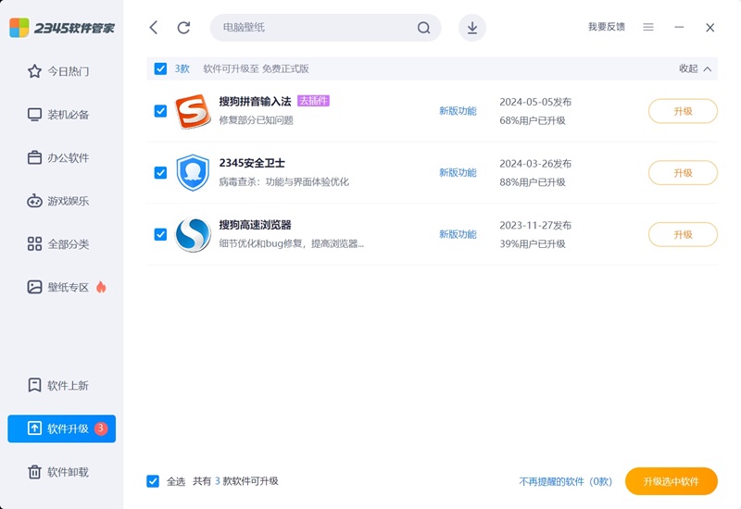Click the 88%用户已升级 text
The image size is (741, 509).
coord(533,182)
